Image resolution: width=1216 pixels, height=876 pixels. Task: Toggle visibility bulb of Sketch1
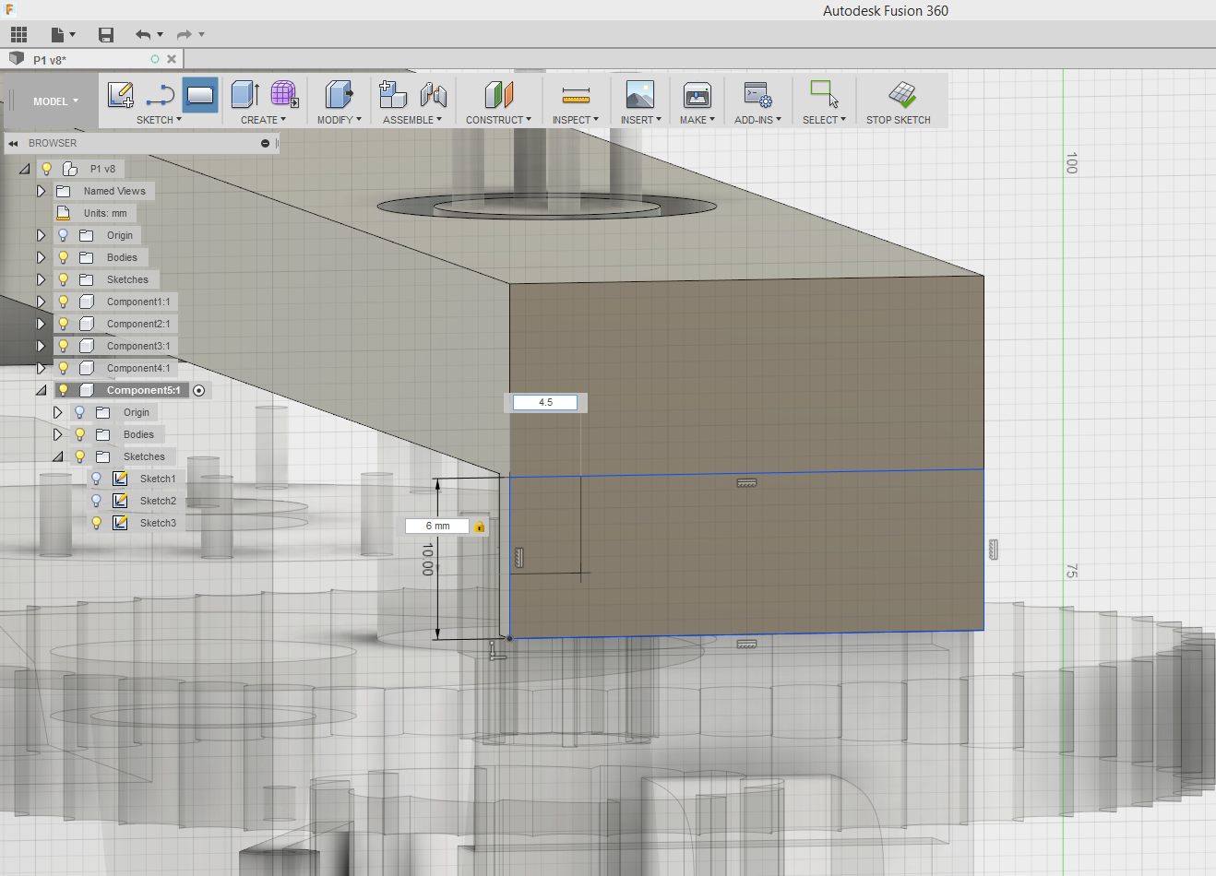(96, 479)
